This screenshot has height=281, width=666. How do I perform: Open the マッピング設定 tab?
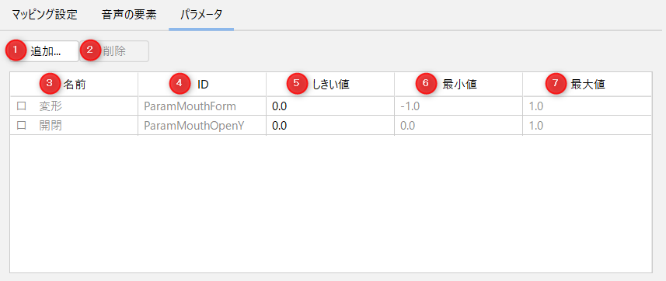click(44, 15)
